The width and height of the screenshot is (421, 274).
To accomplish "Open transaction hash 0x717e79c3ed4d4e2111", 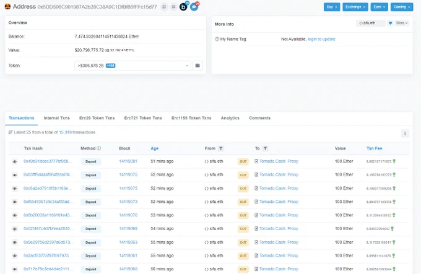I will point(48,269).
